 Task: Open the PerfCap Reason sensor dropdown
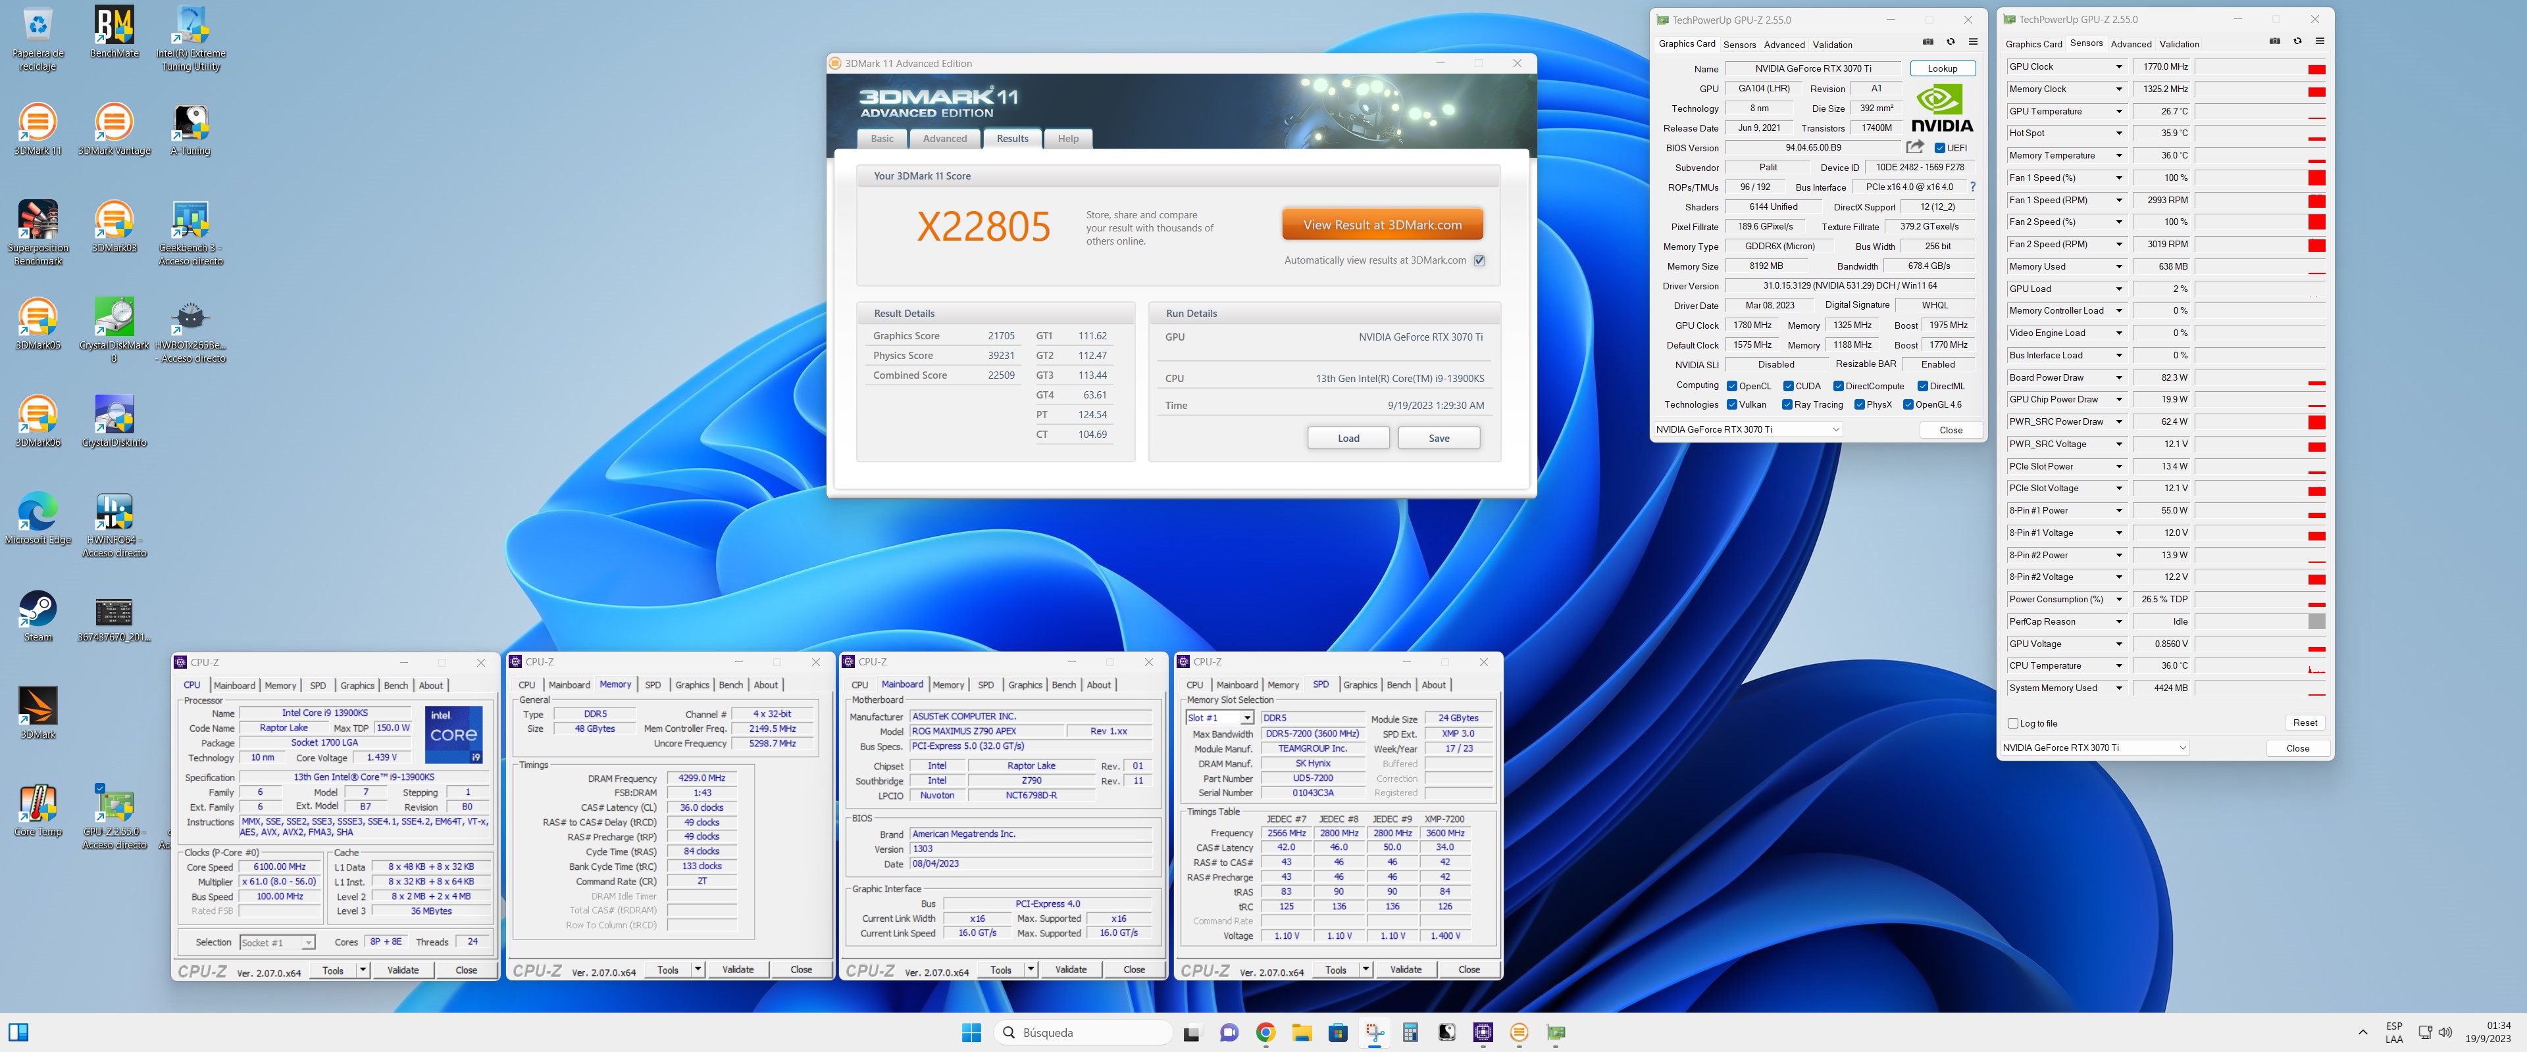(2118, 621)
